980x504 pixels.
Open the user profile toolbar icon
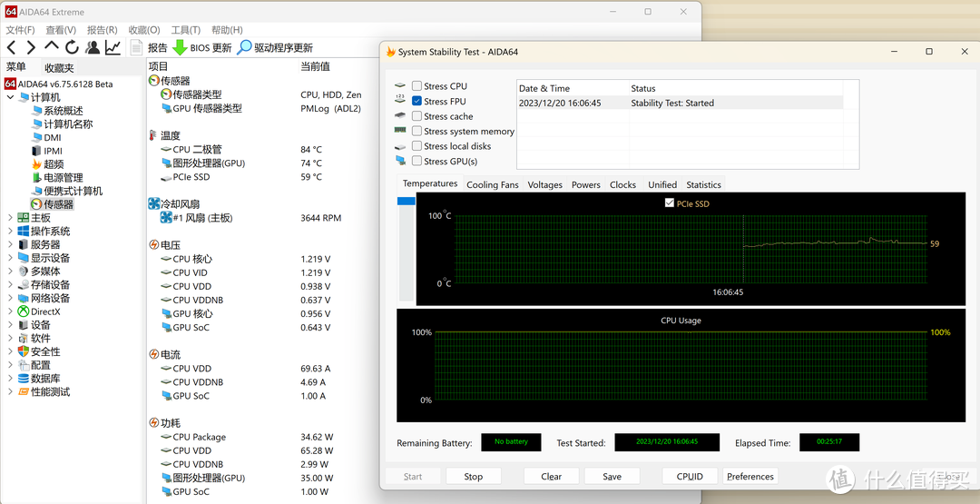point(93,47)
